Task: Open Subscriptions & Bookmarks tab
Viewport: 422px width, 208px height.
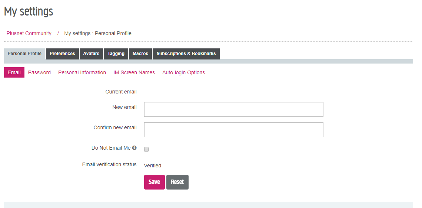Action: pyautogui.click(x=186, y=54)
